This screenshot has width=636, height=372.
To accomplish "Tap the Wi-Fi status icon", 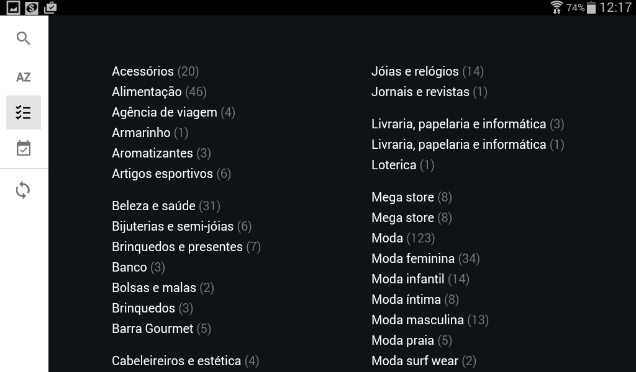I will [x=556, y=7].
